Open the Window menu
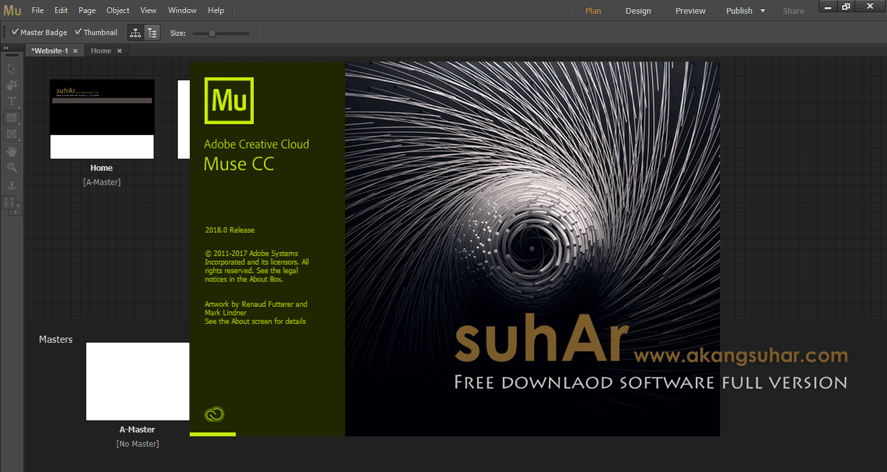Image resolution: width=887 pixels, height=472 pixels. pos(183,10)
